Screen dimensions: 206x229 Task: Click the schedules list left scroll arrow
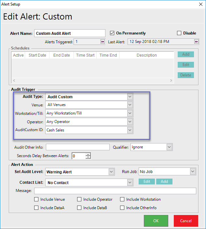point(14,80)
